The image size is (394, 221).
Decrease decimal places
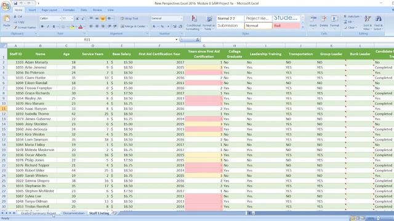tap(180, 26)
